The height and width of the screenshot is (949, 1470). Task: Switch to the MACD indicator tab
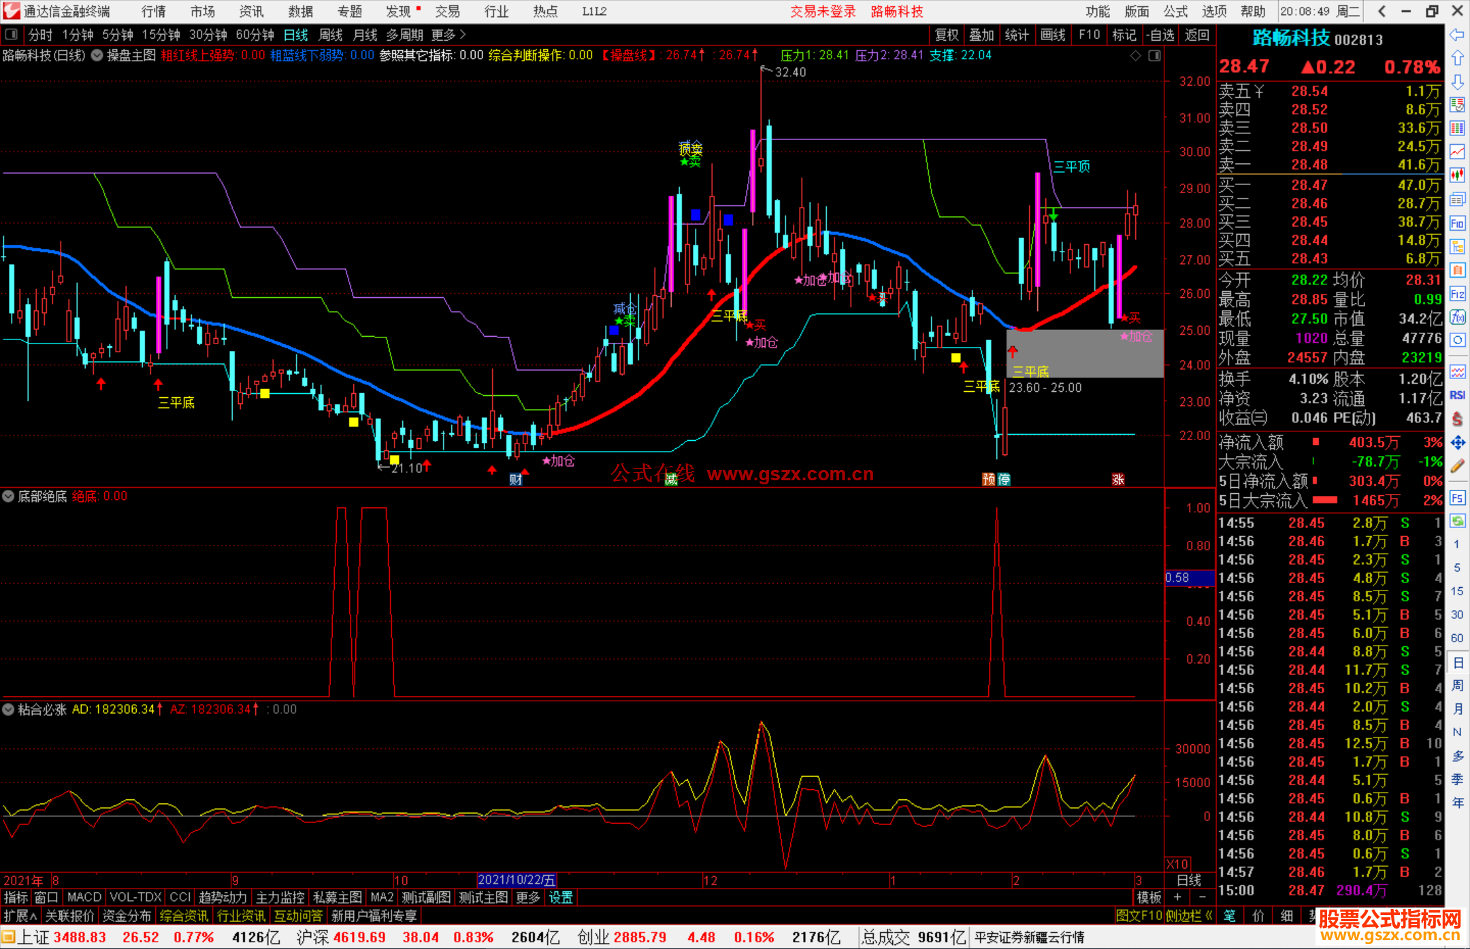pos(84,898)
